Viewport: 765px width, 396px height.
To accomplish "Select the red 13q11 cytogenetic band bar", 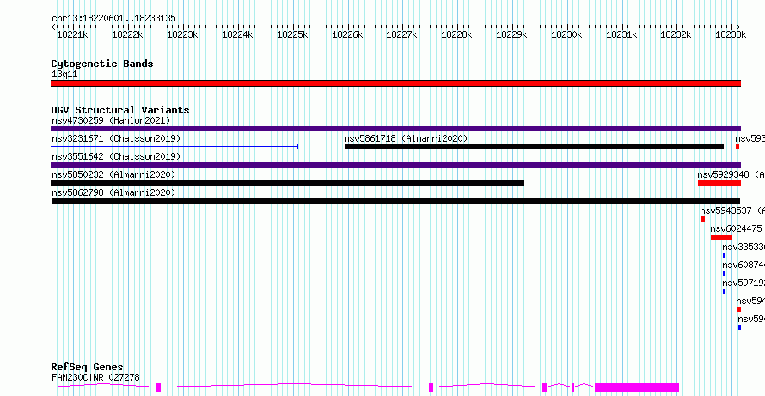I will coord(395,83).
